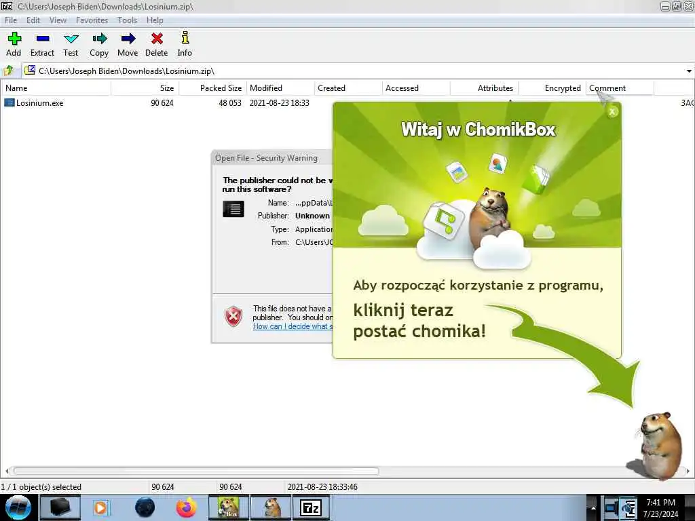This screenshot has width=695, height=521.
Task: Open the black folder taskbar icon
Action: pyautogui.click(x=60, y=507)
